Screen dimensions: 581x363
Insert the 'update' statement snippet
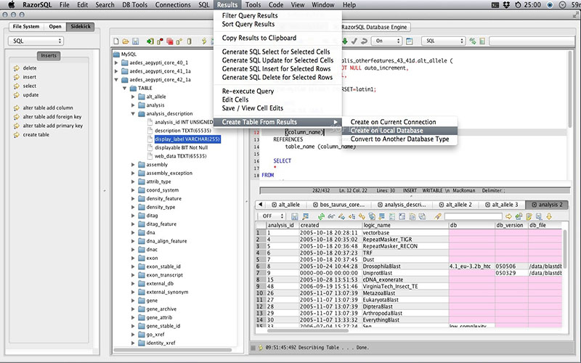31,95
